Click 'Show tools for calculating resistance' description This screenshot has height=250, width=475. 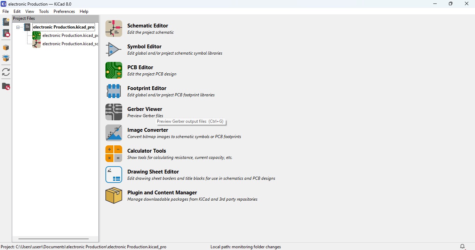[180, 158]
